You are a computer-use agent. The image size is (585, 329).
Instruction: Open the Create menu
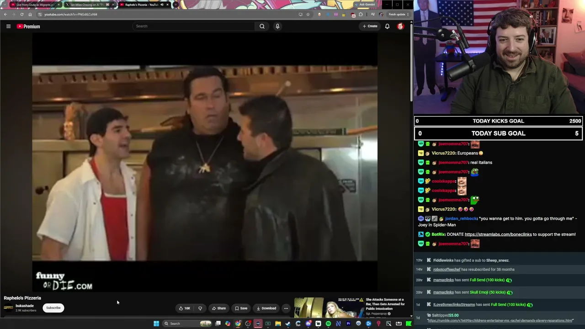(370, 26)
